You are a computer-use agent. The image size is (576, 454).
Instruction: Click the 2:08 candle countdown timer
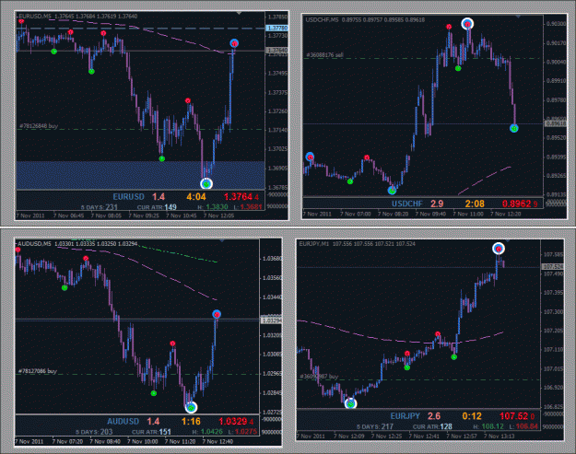[x=475, y=204]
